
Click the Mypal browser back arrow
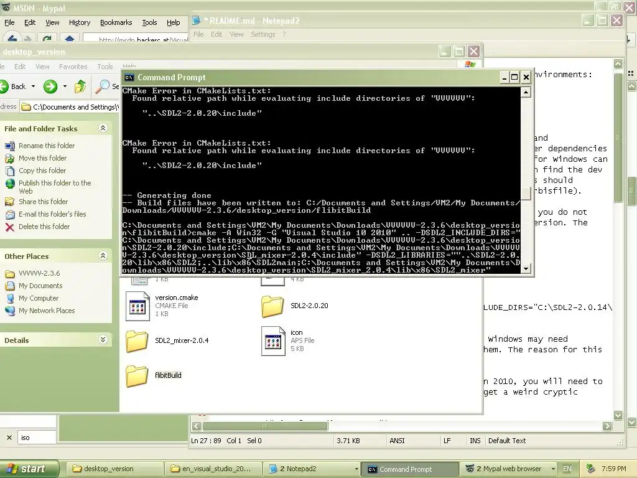click(x=12, y=39)
